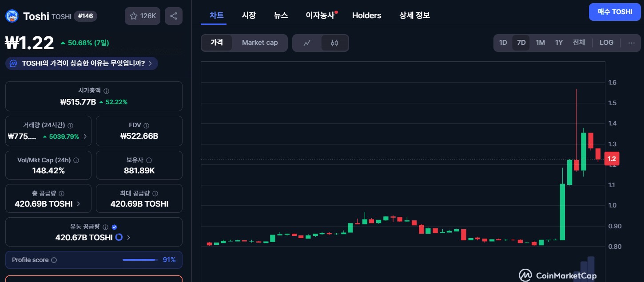Expand 총 공급량 details chevron
644x282 pixels.
coord(79,204)
